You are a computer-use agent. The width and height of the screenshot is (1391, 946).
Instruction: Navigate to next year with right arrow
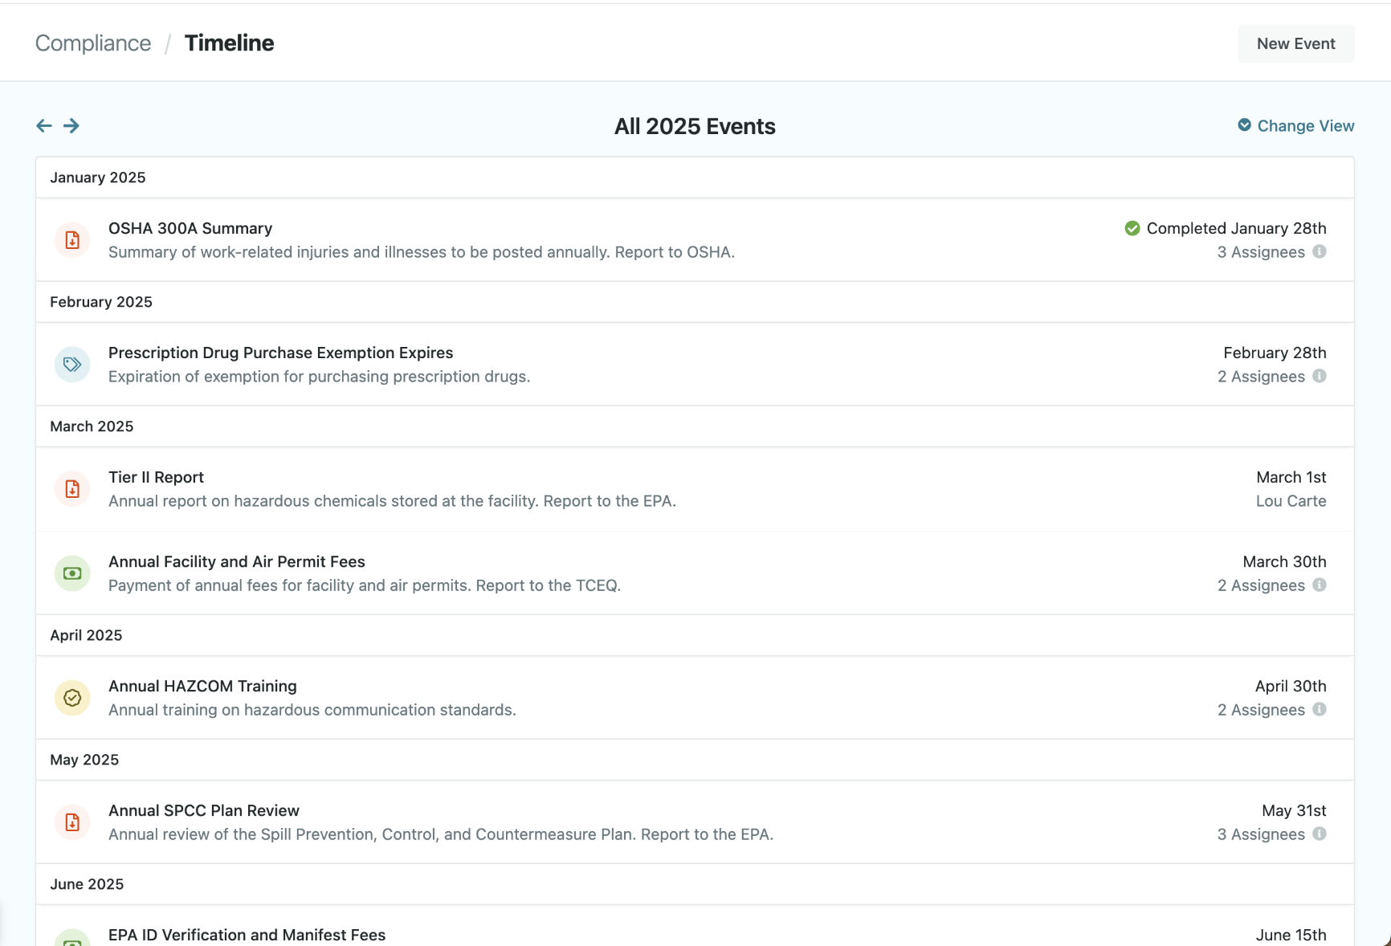click(x=71, y=125)
